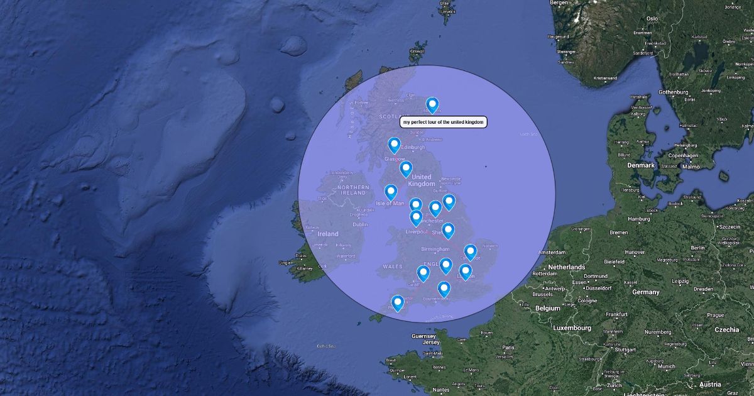This screenshot has height=396, width=754.
Task: Open the pin on Isle of Man
Action: click(x=391, y=192)
